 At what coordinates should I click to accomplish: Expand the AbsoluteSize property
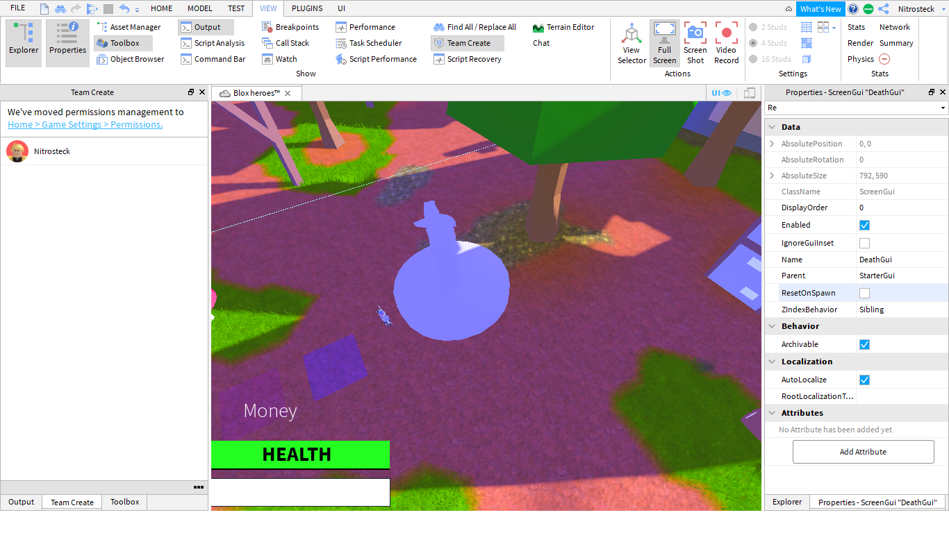pos(772,176)
